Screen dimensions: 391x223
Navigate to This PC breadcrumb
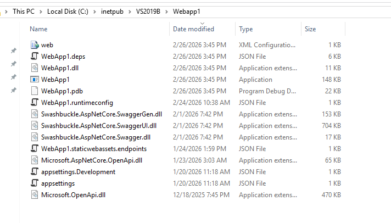tap(24, 12)
